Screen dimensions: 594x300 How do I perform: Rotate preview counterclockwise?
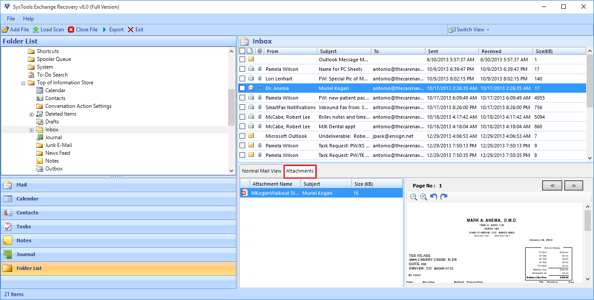pos(434,197)
